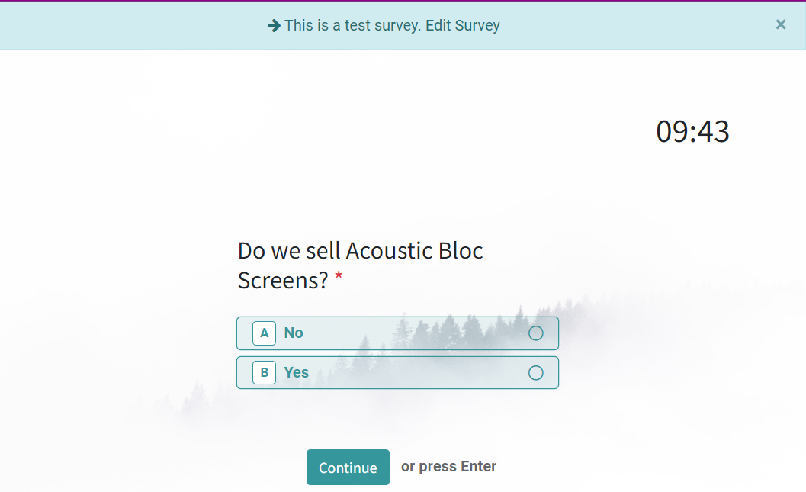Click the arrow icon in the test survey banner

click(x=275, y=25)
